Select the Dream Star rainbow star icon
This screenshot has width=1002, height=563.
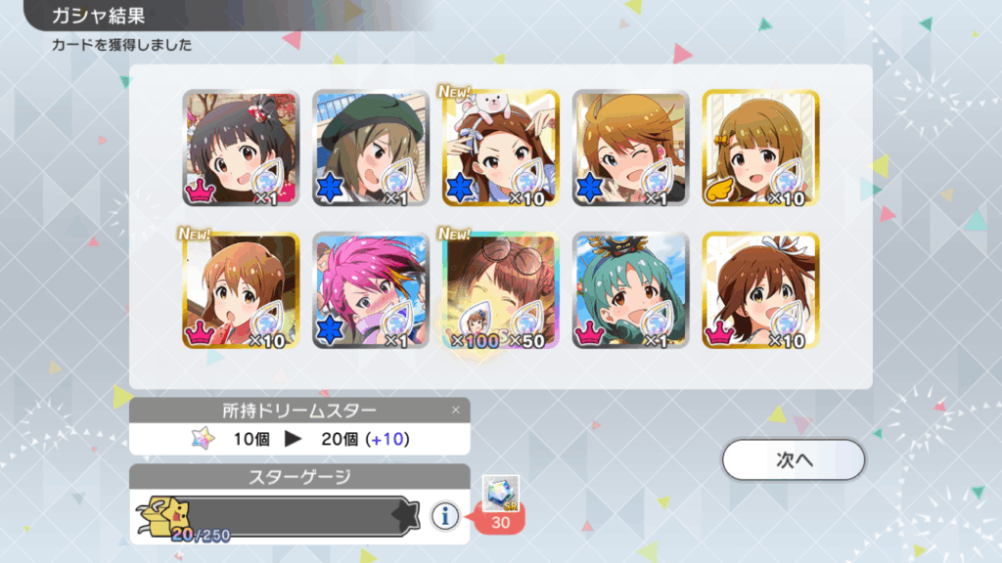point(204,439)
